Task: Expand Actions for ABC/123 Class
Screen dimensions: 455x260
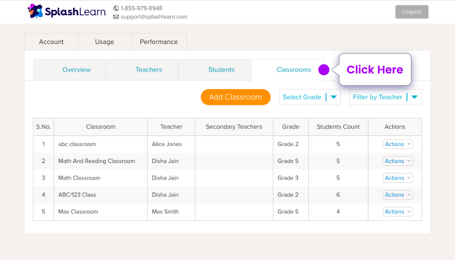Action: click(397, 195)
